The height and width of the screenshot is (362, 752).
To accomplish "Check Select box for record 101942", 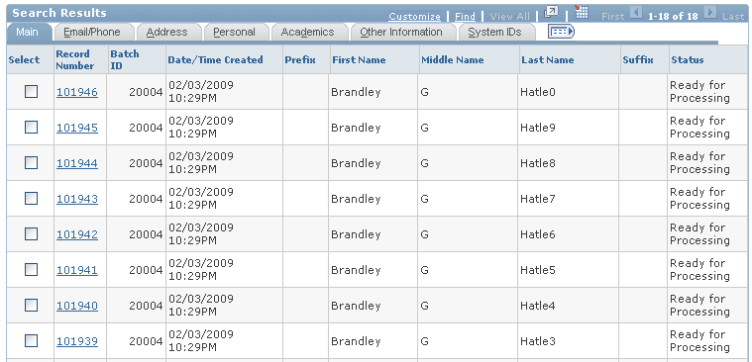I will click(31, 233).
